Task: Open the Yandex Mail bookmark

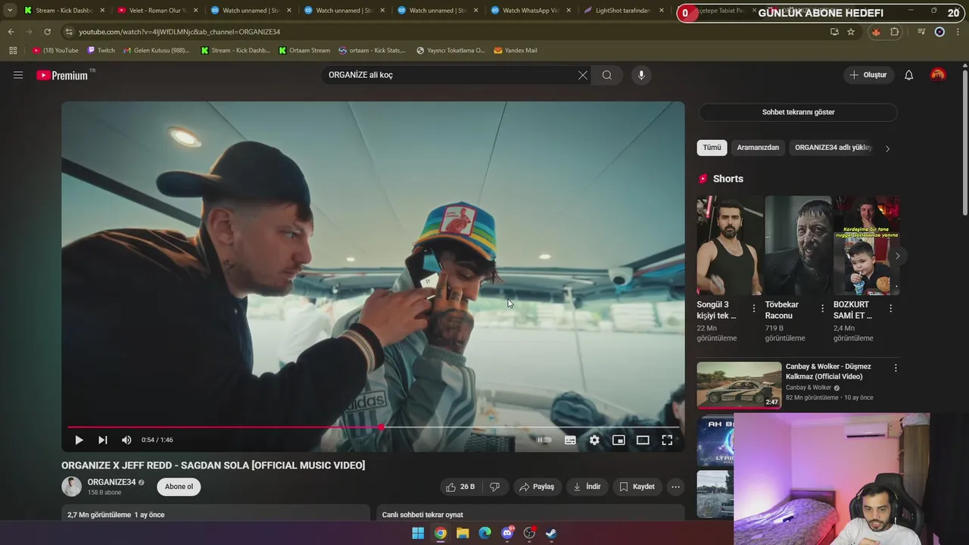Action: click(x=516, y=51)
